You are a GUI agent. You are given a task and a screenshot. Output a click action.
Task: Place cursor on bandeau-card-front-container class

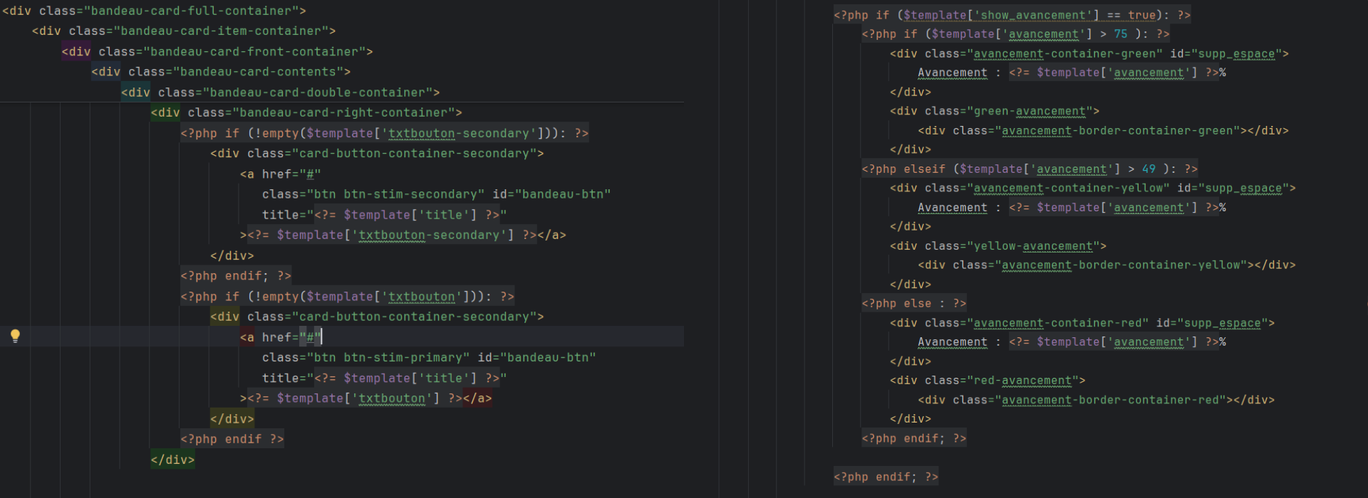pos(254,52)
